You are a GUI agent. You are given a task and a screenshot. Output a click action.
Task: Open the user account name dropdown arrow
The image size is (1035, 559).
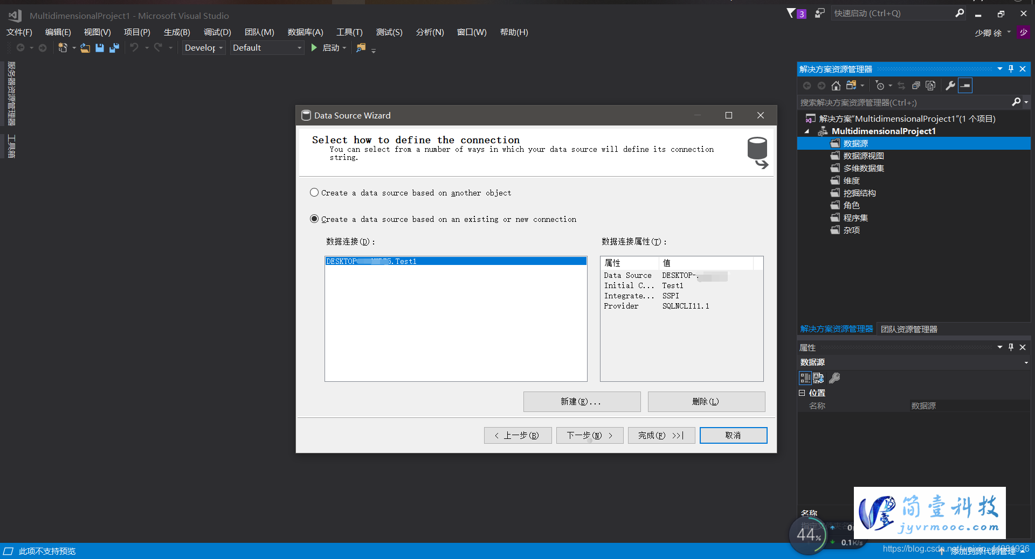[1009, 32]
